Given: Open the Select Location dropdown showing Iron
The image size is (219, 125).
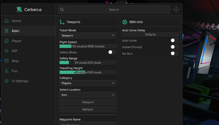Looking at the screenshot, I should click(x=88, y=95).
